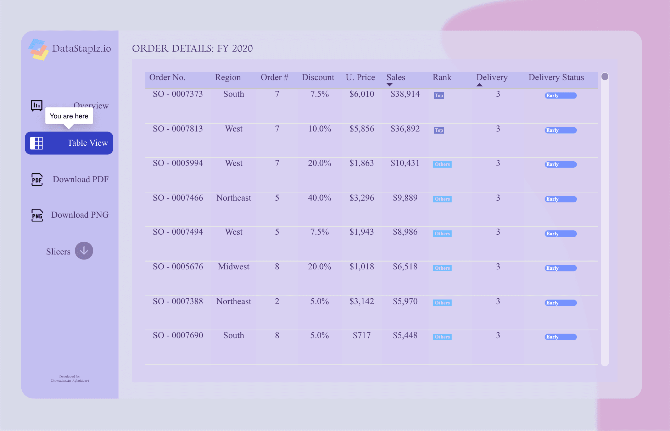The width and height of the screenshot is (670, 431).
Task: Click Download PDF
Action: coord(80,179)
